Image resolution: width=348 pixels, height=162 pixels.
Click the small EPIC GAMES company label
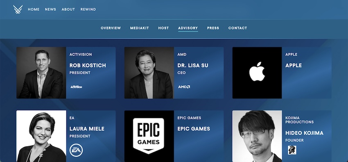pos(189,118)
